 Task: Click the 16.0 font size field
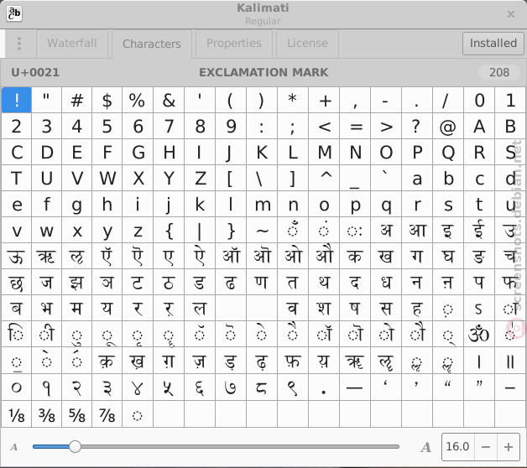tap(457, 447)
